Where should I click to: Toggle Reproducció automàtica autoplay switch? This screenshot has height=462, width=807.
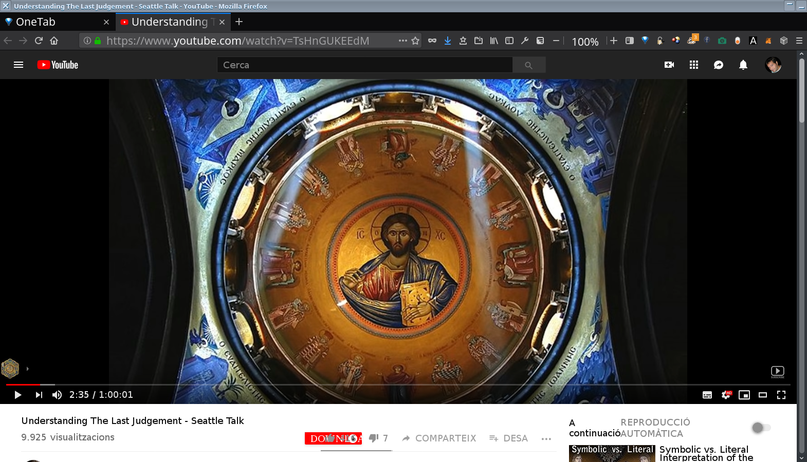pyautogui.click(x=761, y=428)
